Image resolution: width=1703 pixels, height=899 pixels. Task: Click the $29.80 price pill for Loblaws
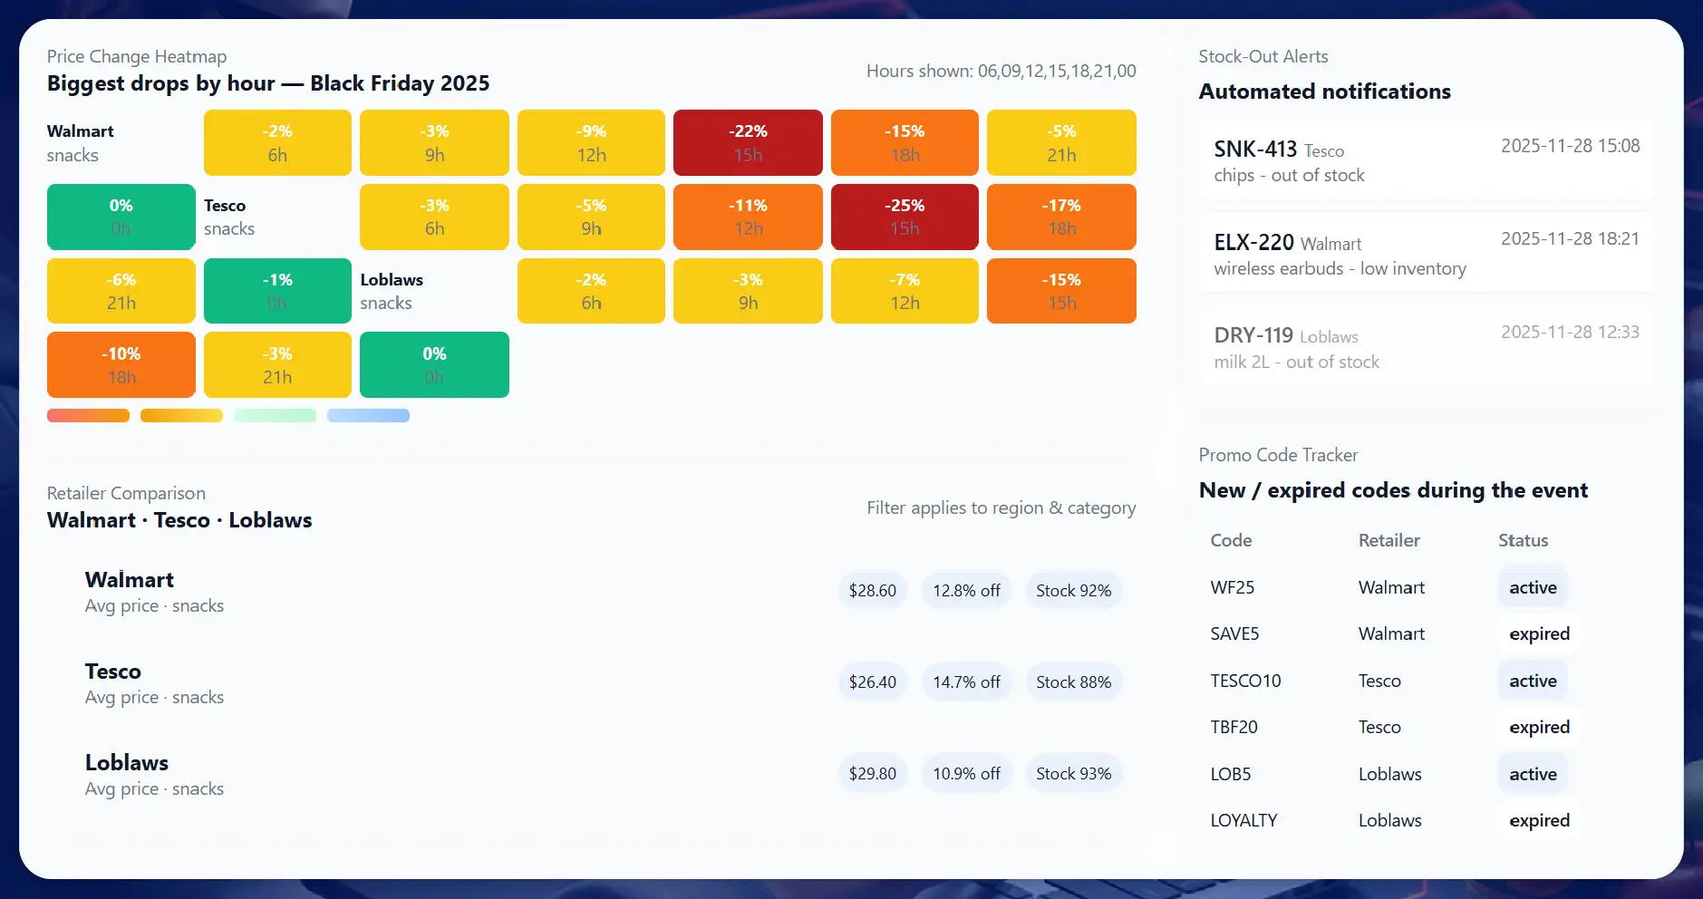872,773
